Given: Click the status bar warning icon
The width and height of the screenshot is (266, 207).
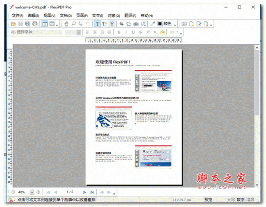Looking at the screenshot, I should pyautogui.click(x=11, y=200).
